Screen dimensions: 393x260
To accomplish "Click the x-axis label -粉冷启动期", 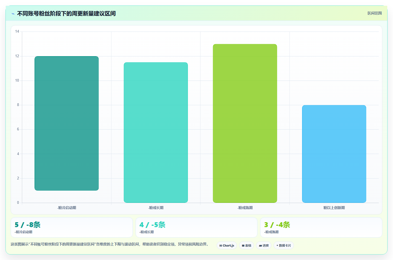I will pos(67,208).
